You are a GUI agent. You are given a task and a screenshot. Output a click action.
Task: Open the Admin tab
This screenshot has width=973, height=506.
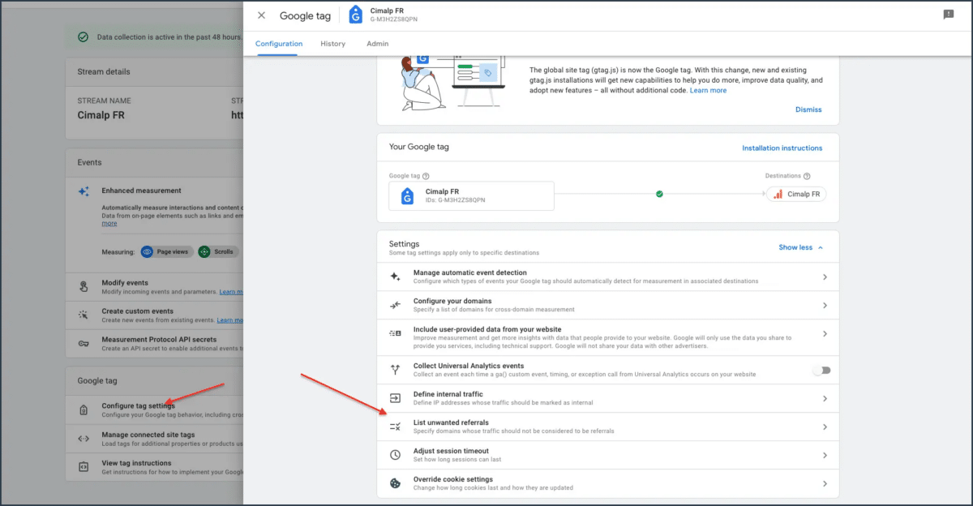pyautogui.click(x=377, y=44)
